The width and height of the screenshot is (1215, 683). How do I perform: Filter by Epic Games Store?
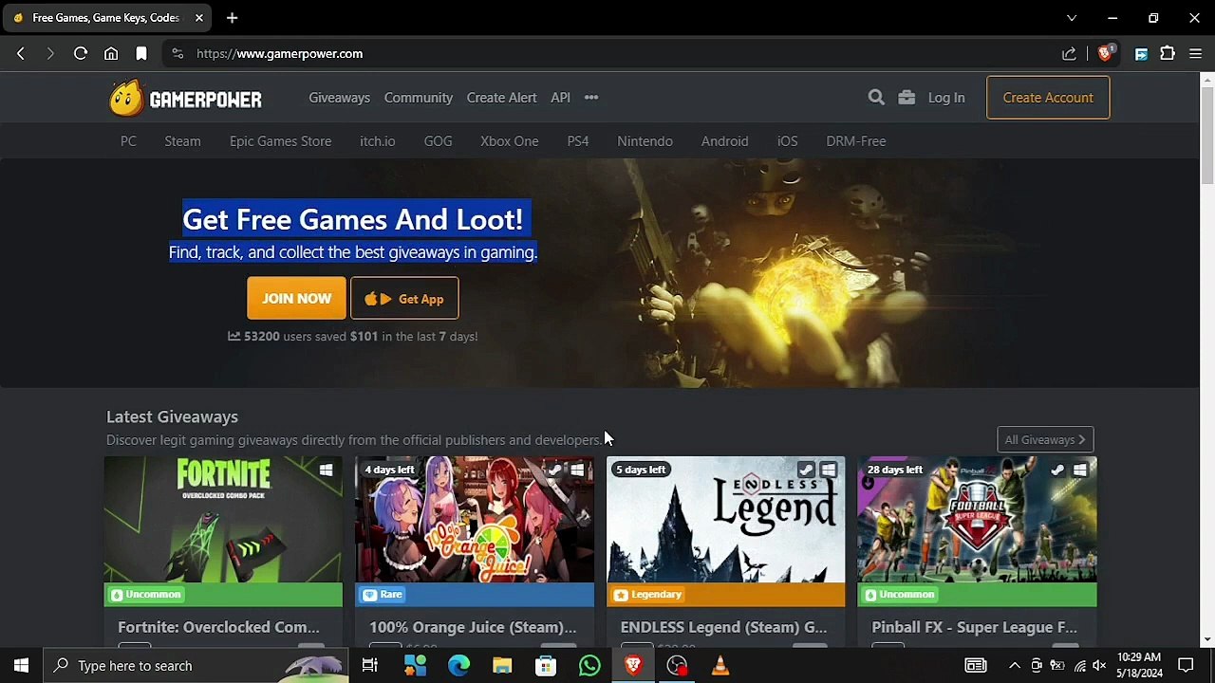point(280,141)
